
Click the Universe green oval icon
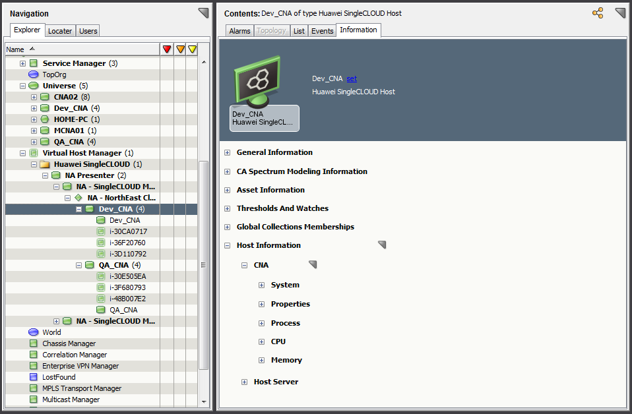(34, 86)
